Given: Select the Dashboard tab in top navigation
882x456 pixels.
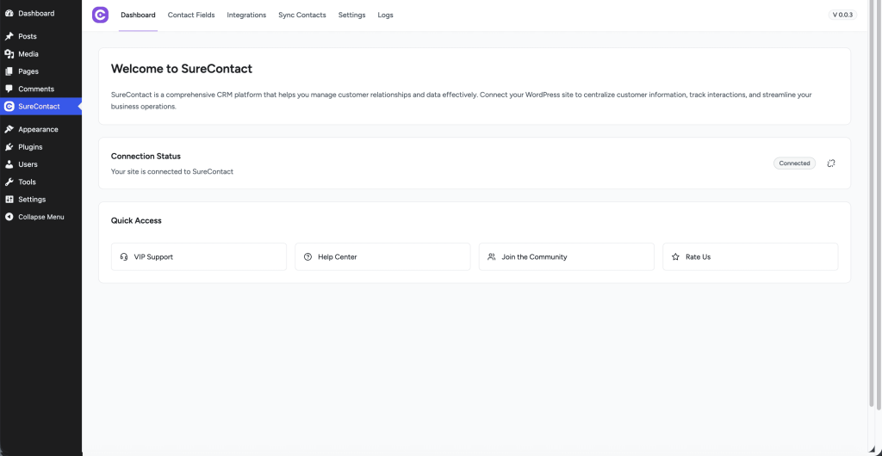Looking at the screenshot, I should click(x=138, y=15).
